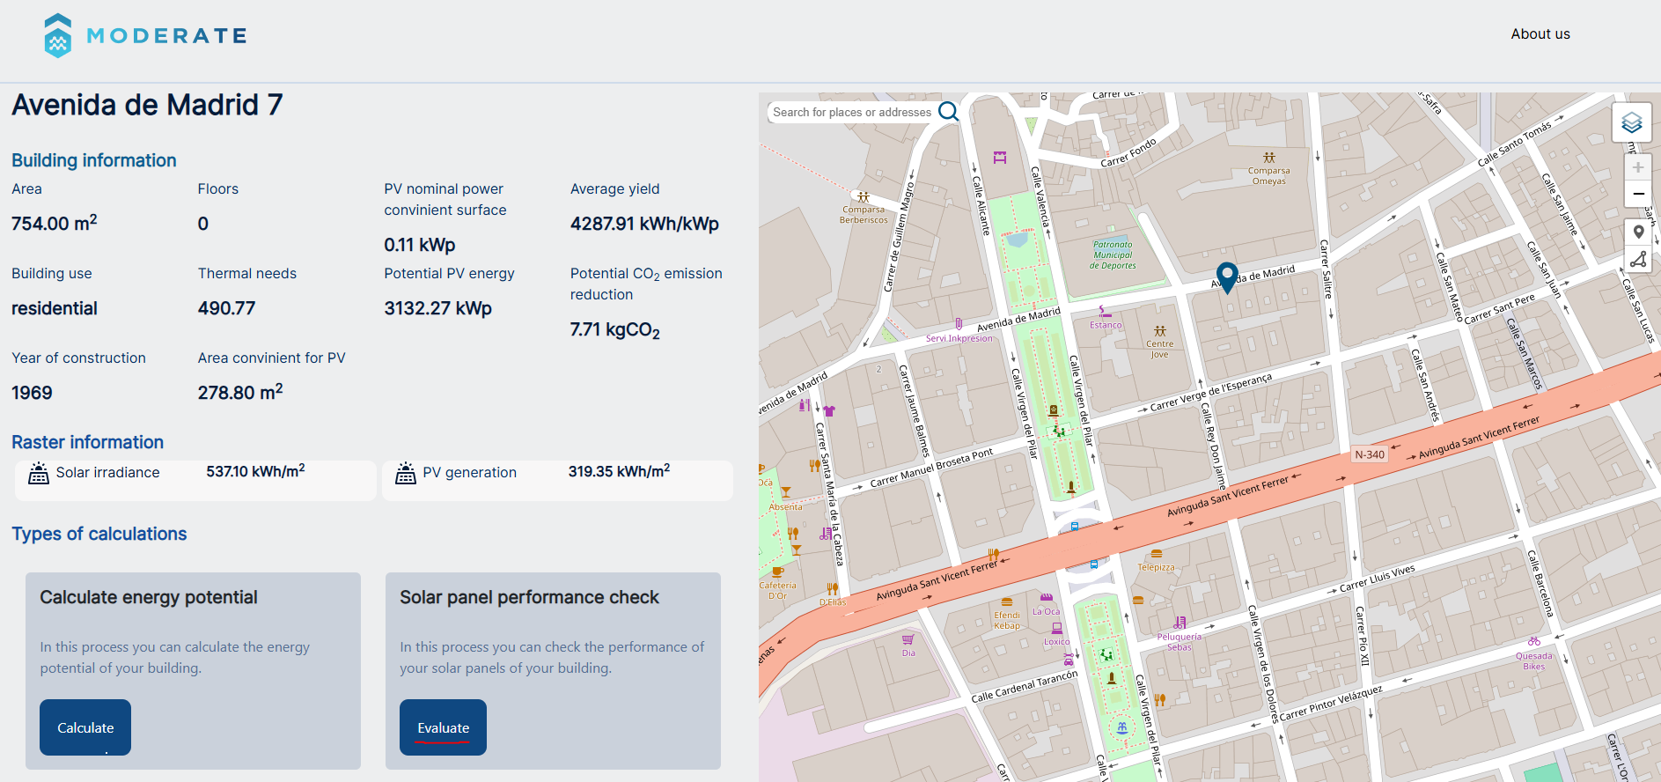Click the Telepizza fast food icon

[x=1157, y=554]
